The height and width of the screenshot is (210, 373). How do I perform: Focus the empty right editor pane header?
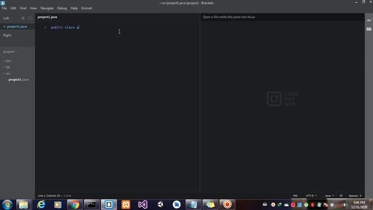tap(229, 17)
